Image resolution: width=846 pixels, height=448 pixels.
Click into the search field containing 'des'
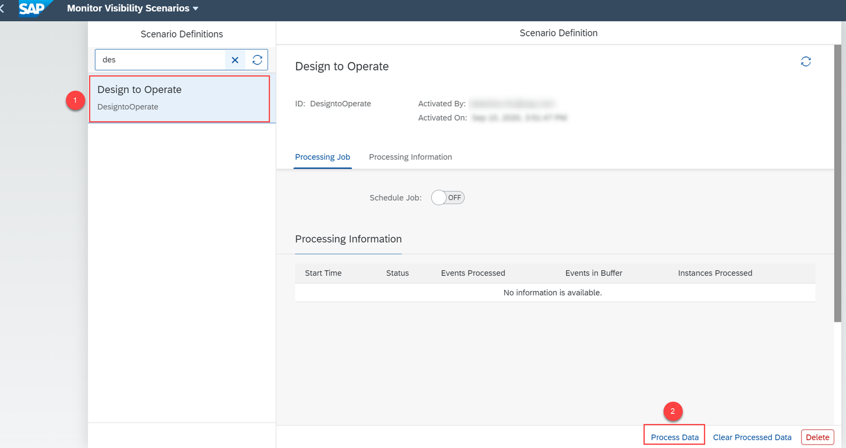point(160,60)
